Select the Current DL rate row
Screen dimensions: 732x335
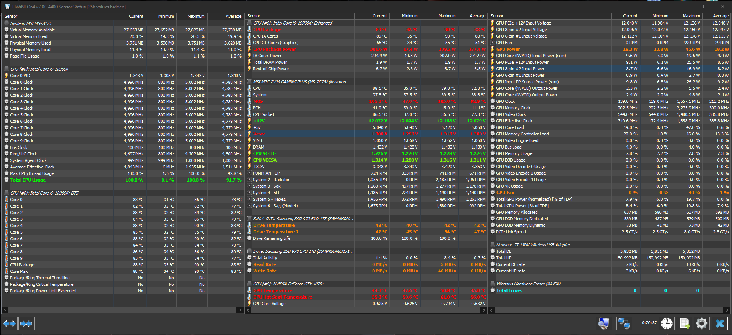pos(609,264)
